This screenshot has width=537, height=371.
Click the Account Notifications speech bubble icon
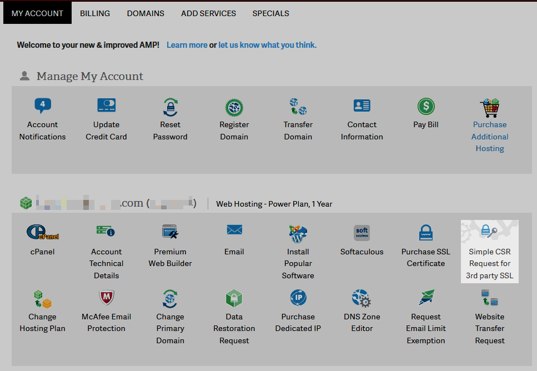coord(42,106)
